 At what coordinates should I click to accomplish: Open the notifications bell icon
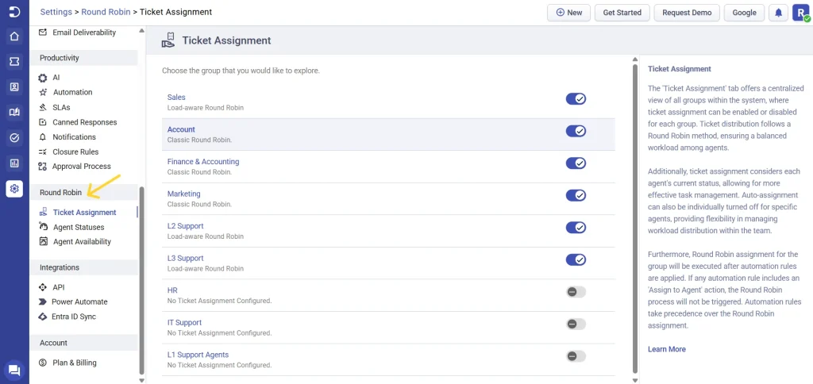[x=778, y=13]
